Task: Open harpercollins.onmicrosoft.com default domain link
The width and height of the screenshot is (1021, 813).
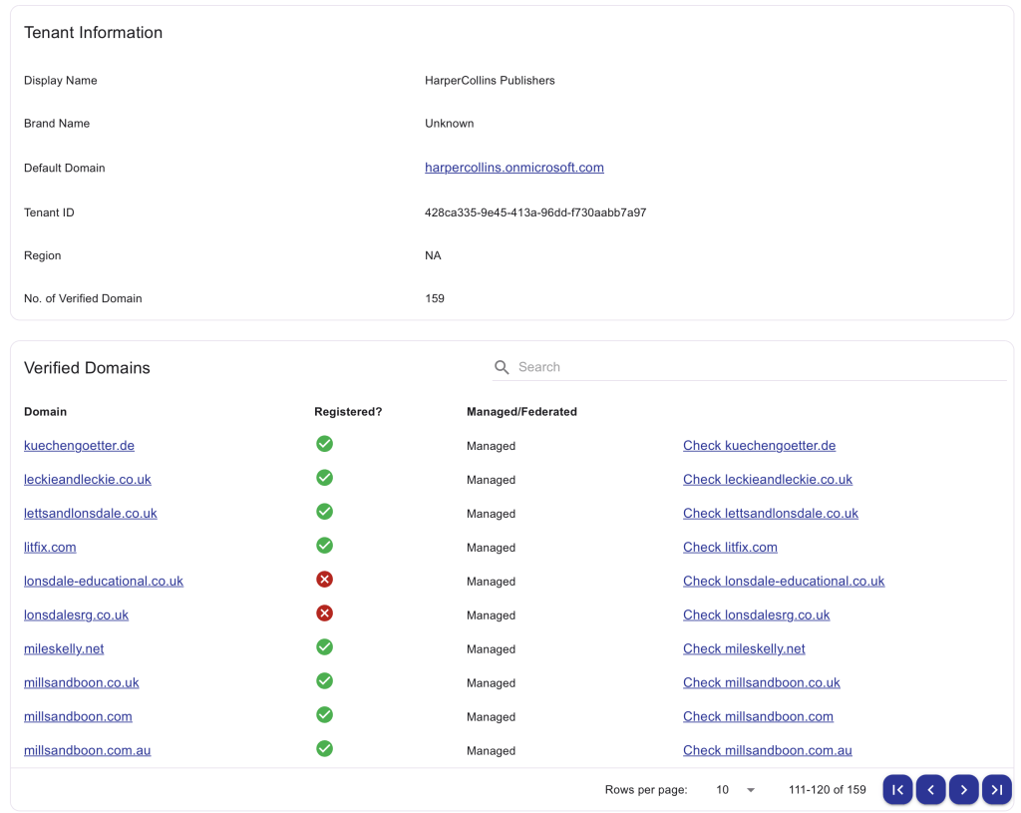Action: click(513, 168)
